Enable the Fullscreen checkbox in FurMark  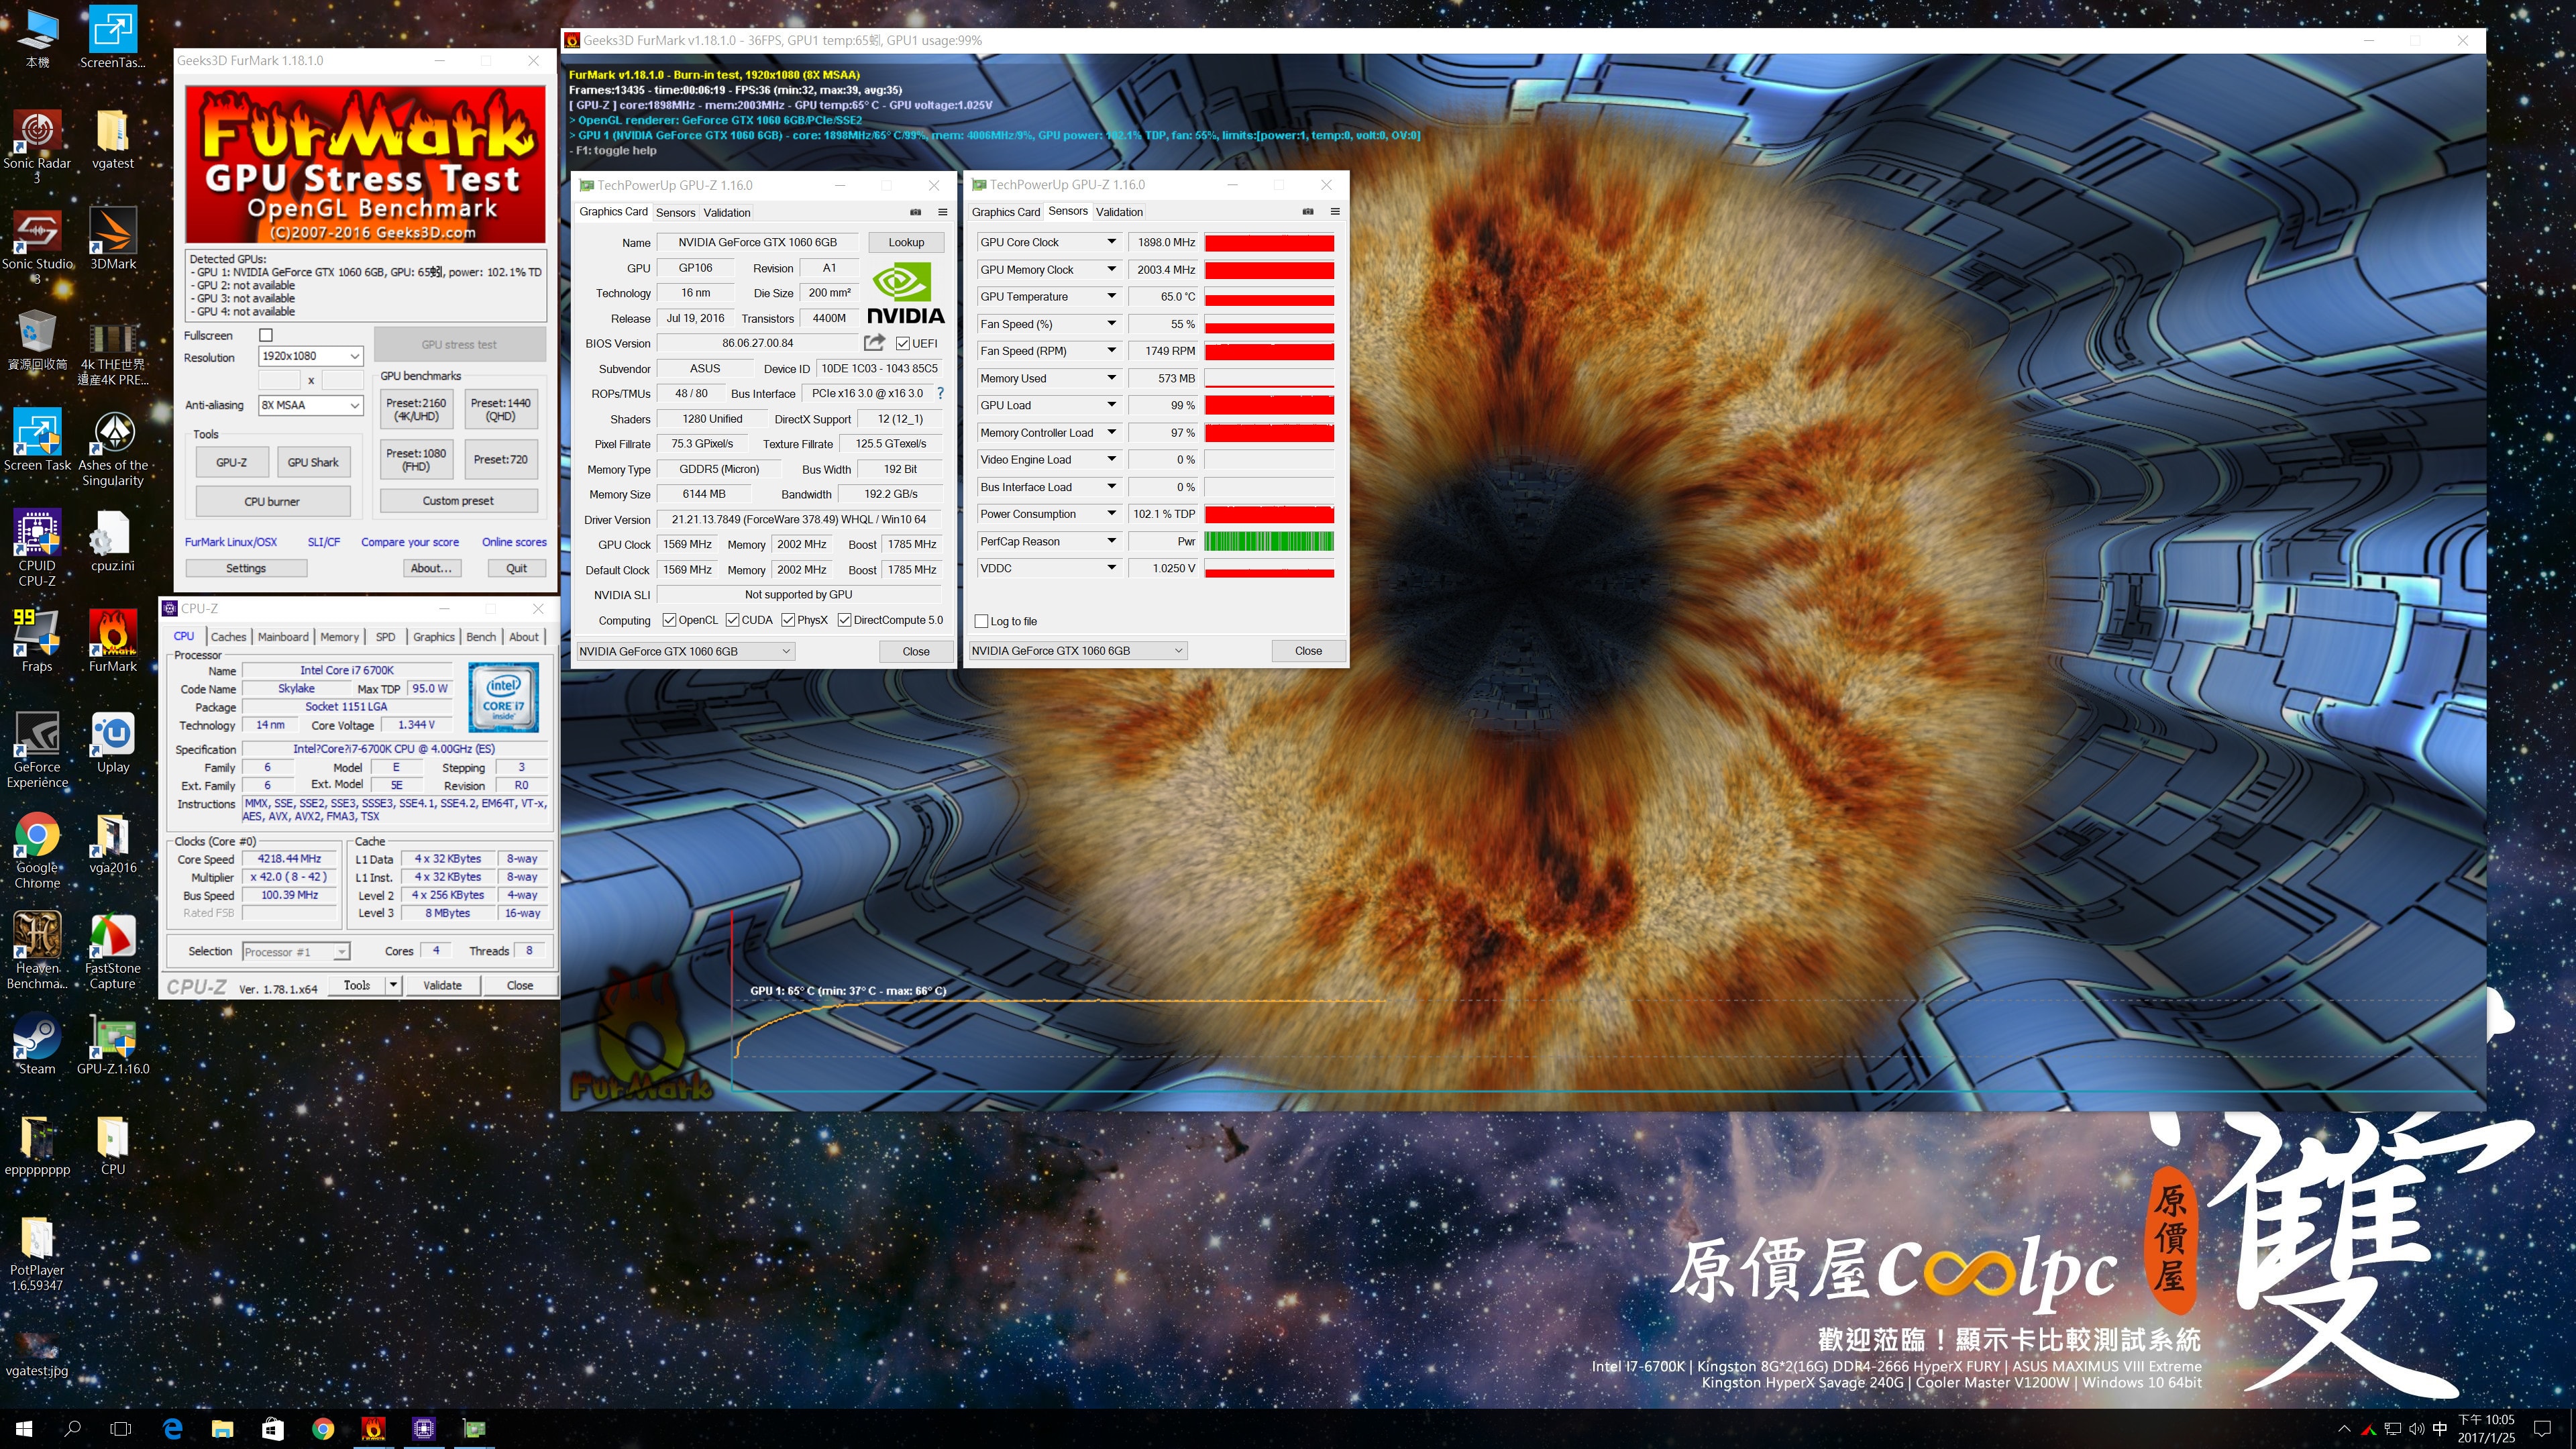point(266,335)
